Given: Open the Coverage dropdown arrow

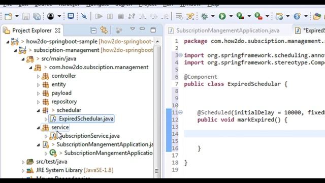Looking at the screenshot, I should click(249, 16).
